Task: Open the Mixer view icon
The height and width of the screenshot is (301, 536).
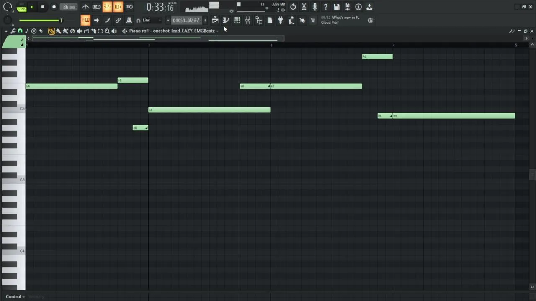Action: point(247,20)
